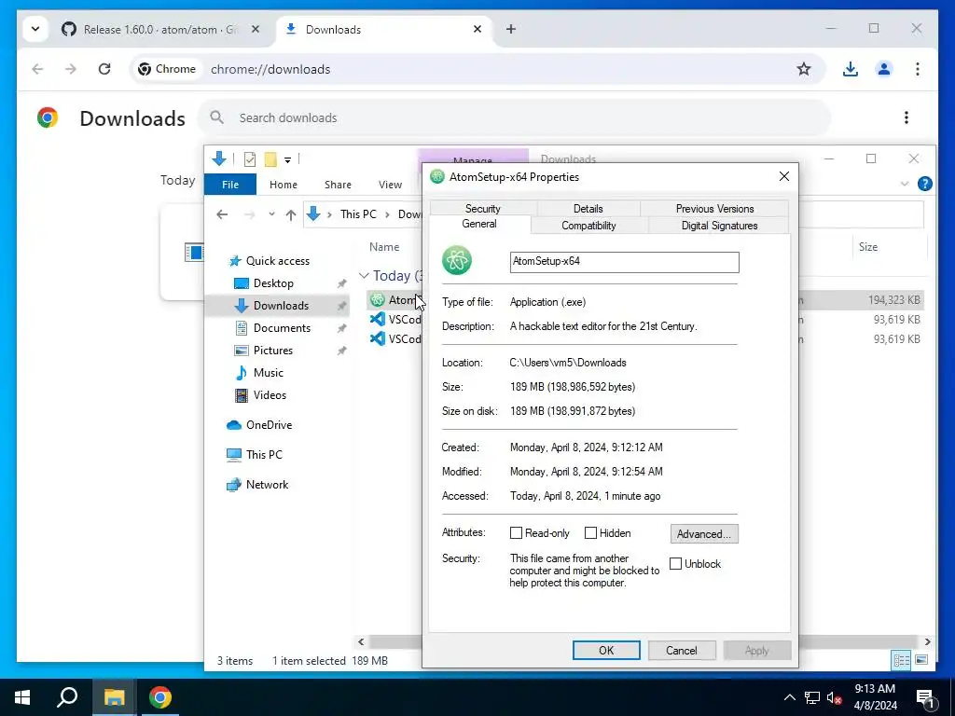Open the Digital Signatures tab

(719, 226)
